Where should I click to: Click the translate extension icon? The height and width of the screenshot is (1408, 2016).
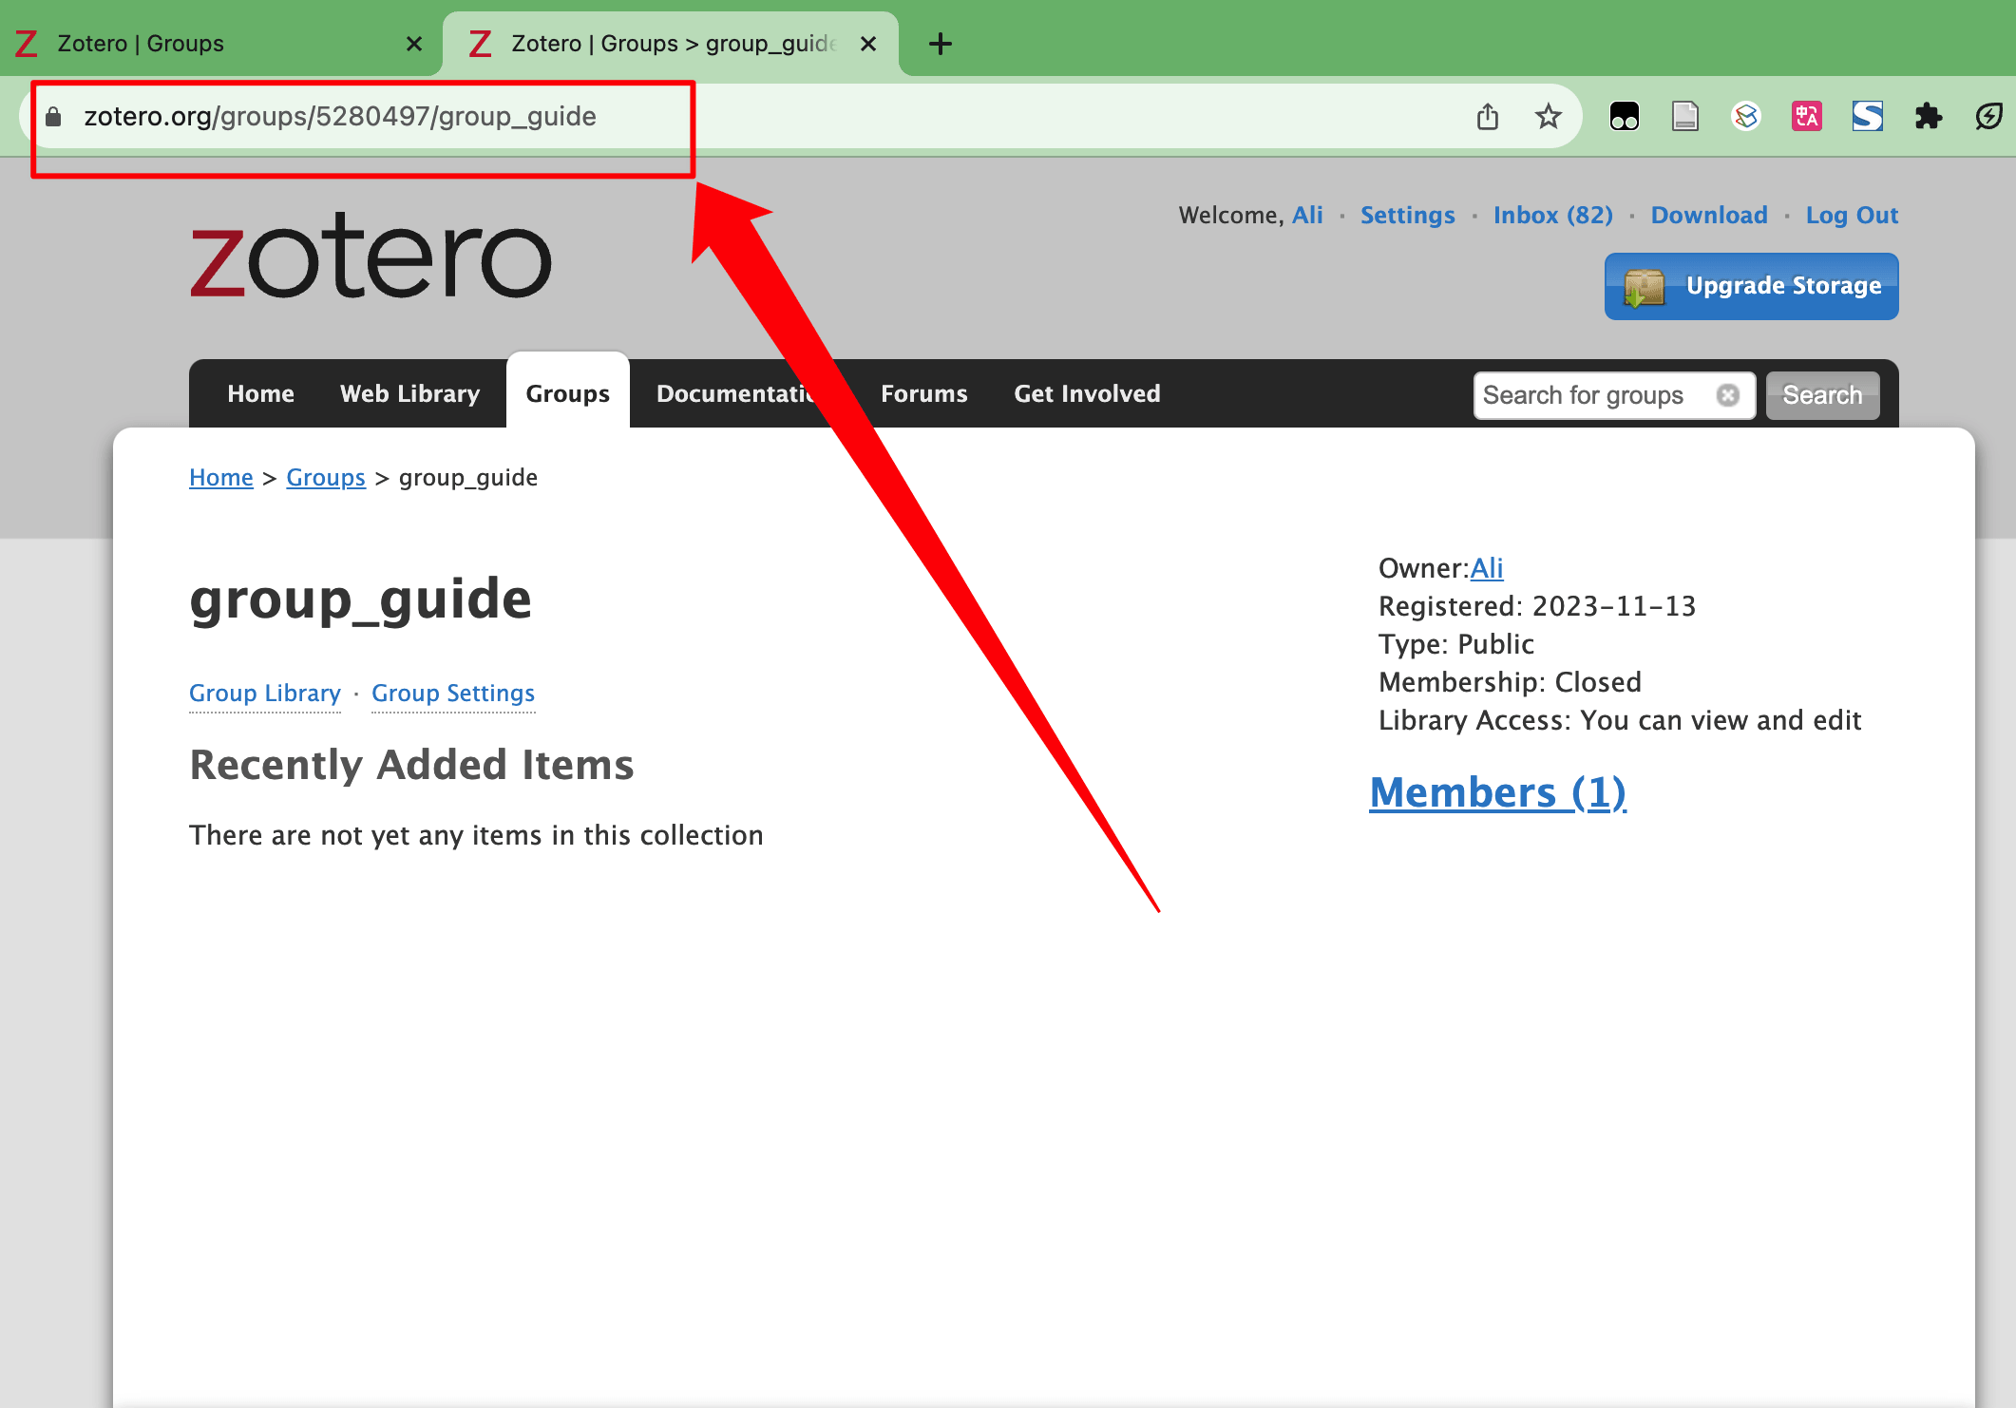tap(1806, 117)
